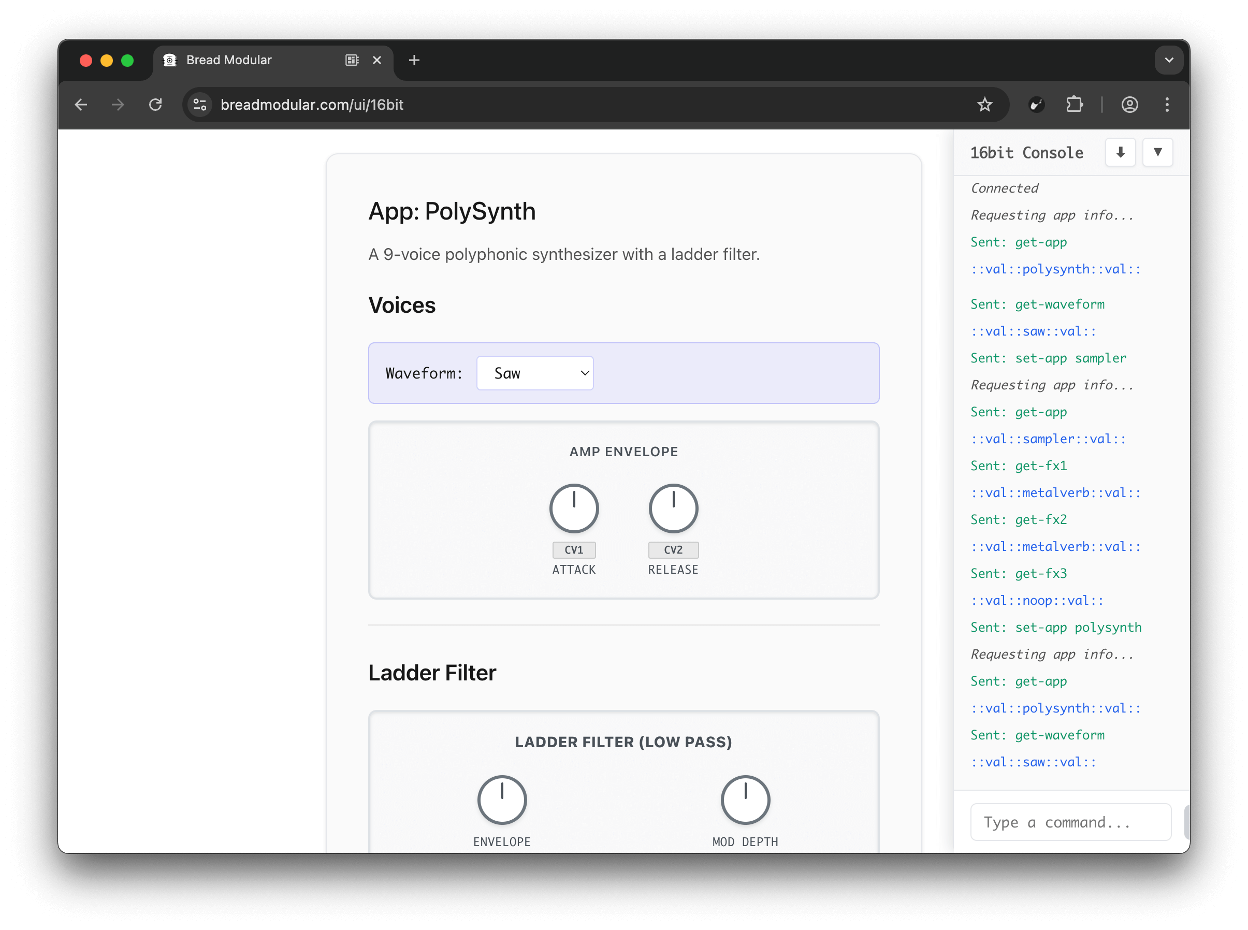The image size is (1248, 930).
Task: Click the Attack knob
Action: point(574,508)
